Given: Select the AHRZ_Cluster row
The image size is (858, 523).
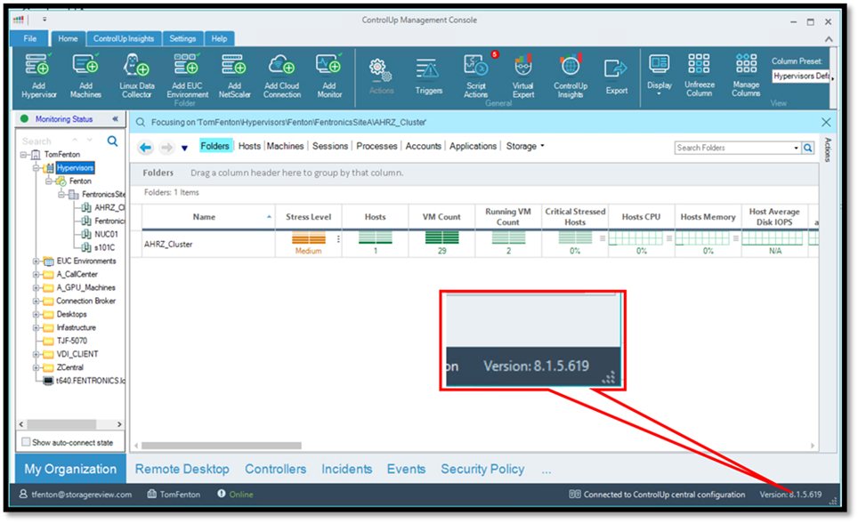Looking at the screenshot, I should pos(474,244).
